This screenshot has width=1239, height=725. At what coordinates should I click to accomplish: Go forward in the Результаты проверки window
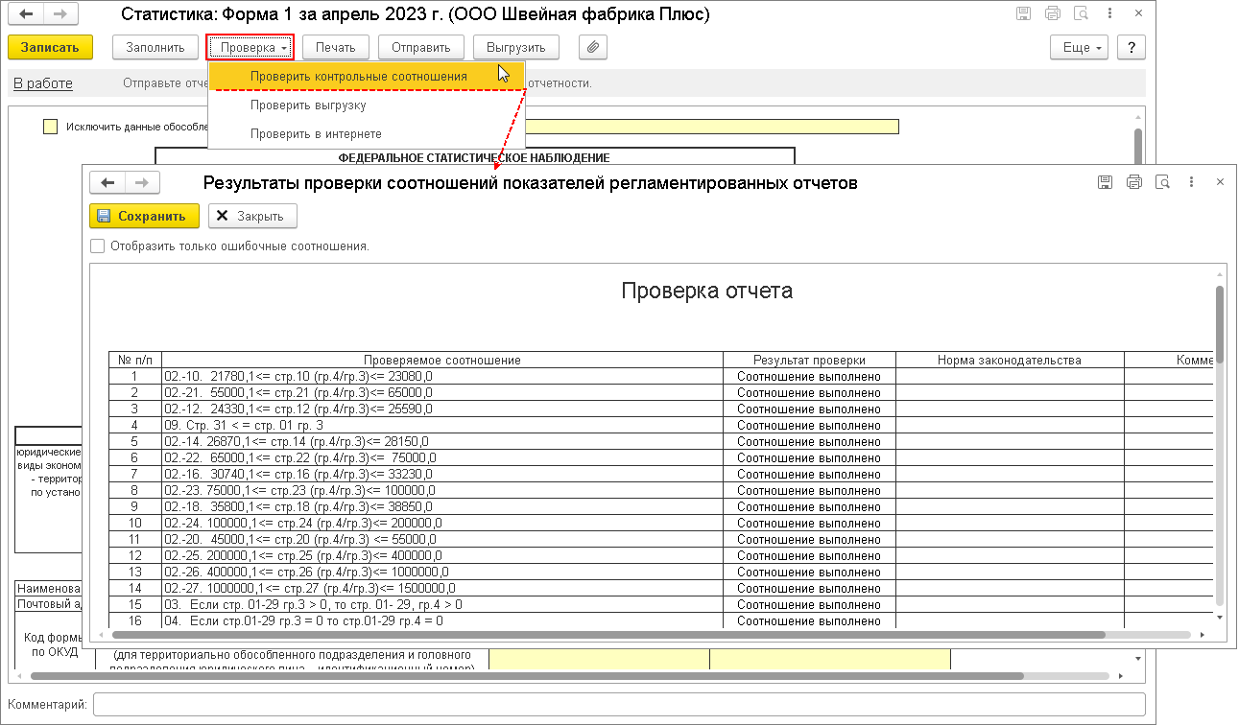[142, 182]
